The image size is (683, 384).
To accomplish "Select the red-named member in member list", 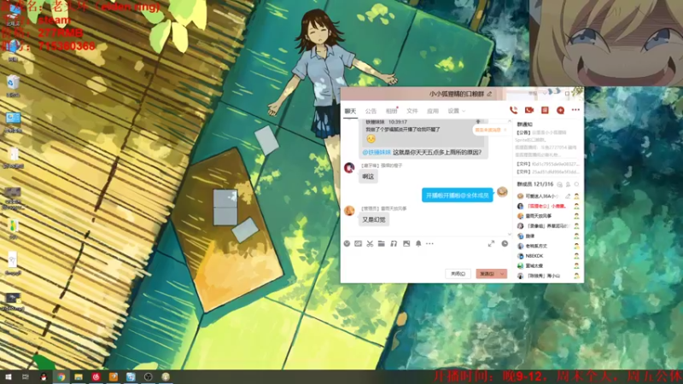I will tap(548, 206).
